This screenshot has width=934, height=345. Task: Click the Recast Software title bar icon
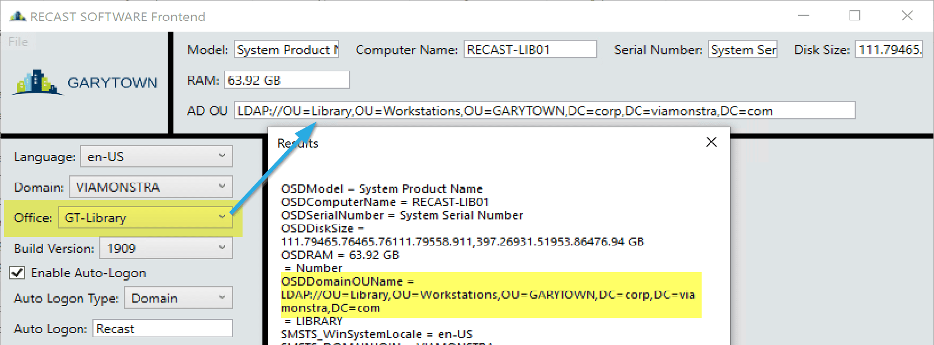(18, 16)
